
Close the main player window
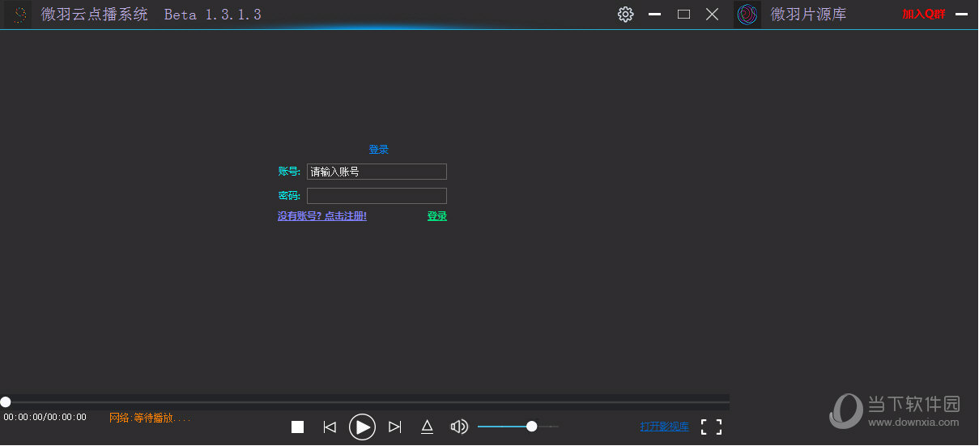tap(712, 15)
